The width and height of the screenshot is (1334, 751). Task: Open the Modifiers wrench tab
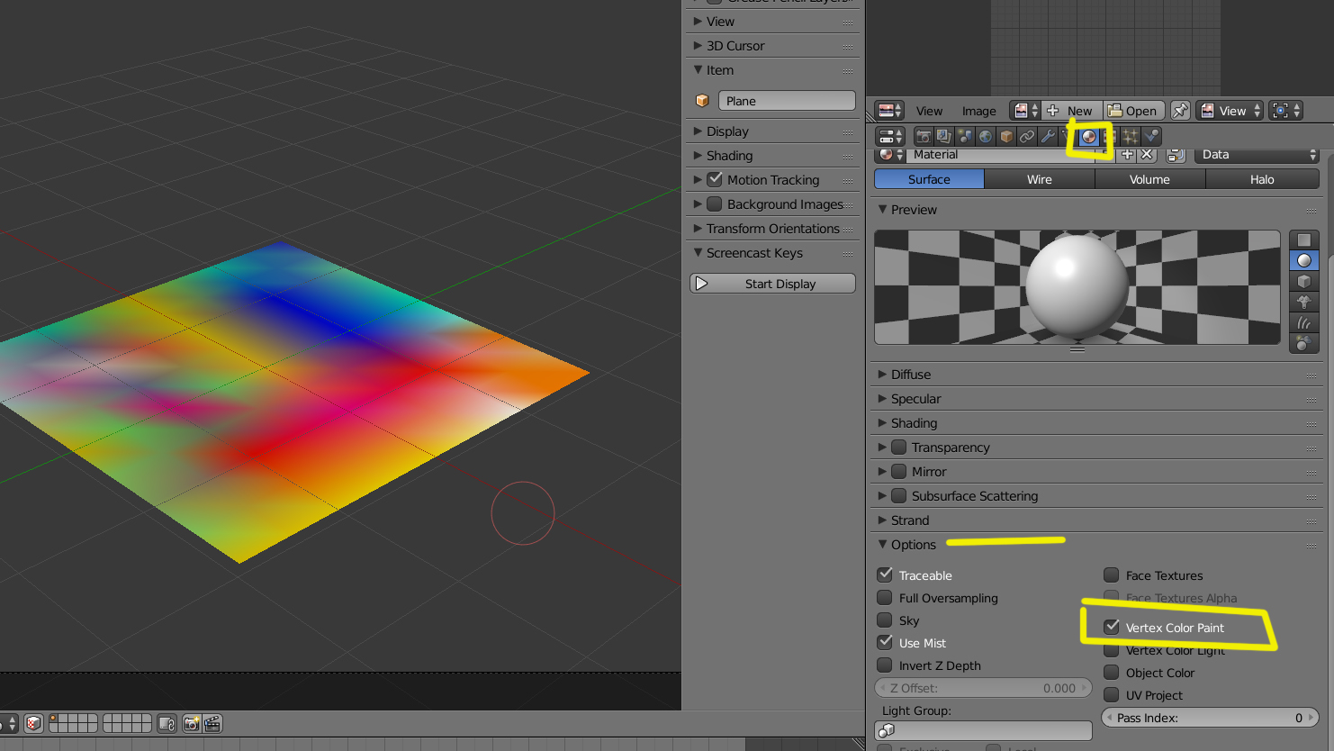click(1048, 137)
